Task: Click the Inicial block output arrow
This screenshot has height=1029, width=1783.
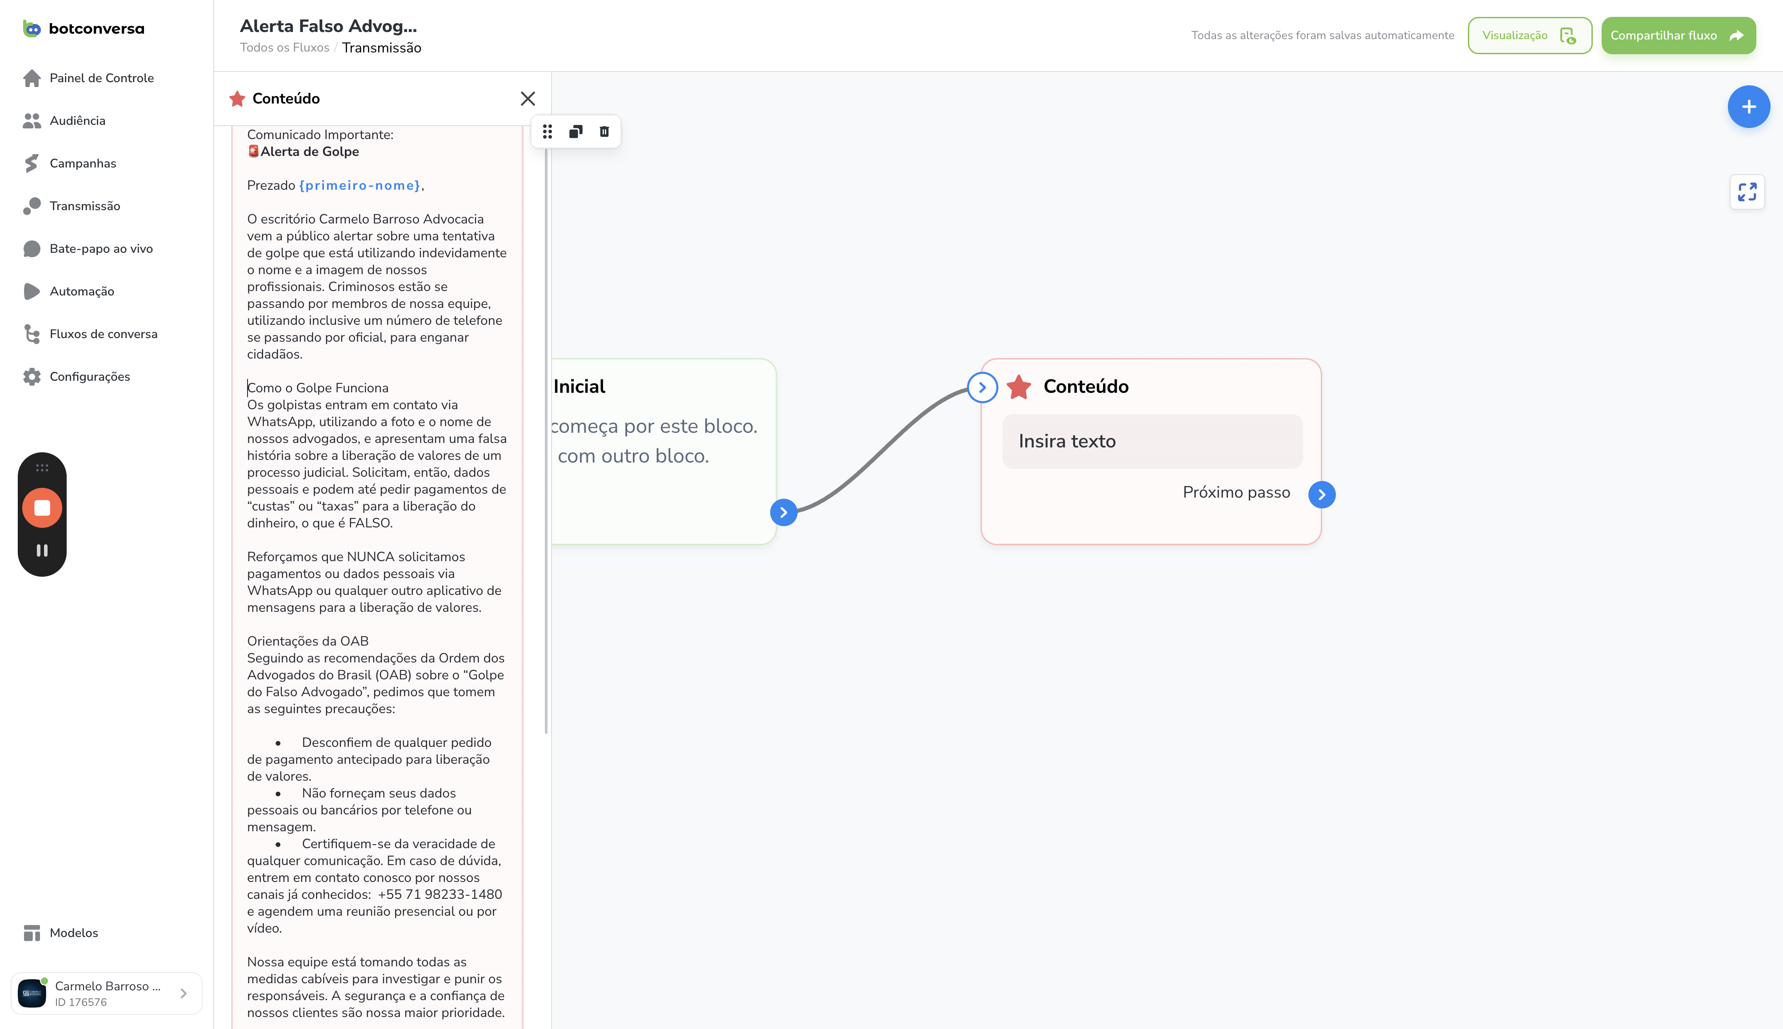Action: coord(783,512)
